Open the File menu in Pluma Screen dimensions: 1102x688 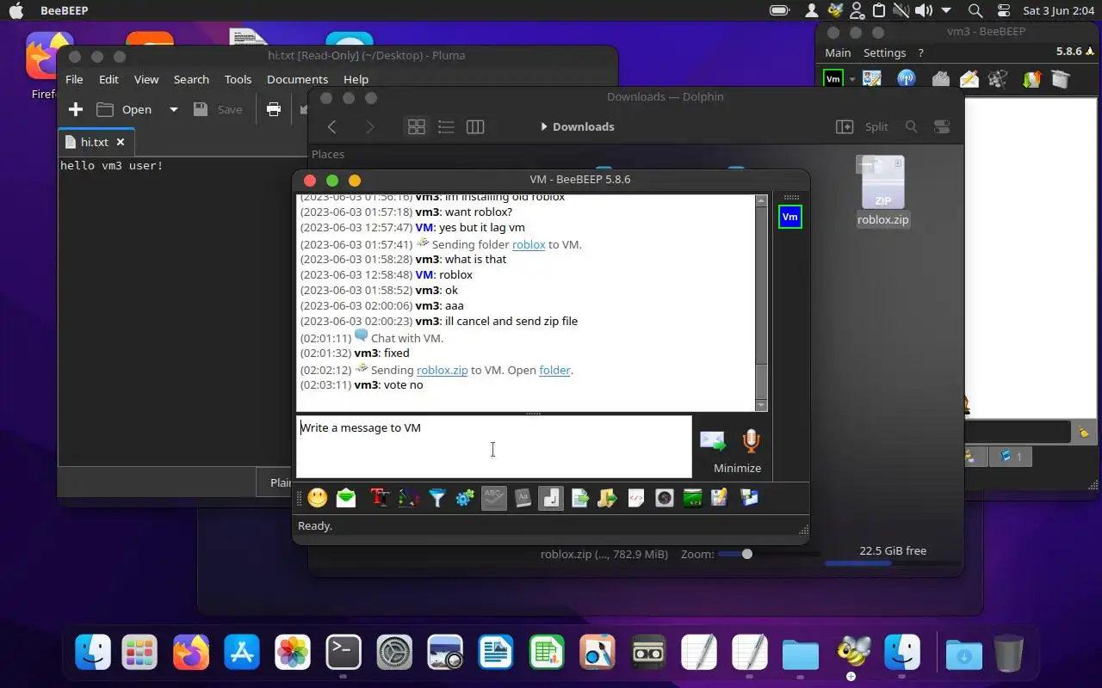point(74,79)
